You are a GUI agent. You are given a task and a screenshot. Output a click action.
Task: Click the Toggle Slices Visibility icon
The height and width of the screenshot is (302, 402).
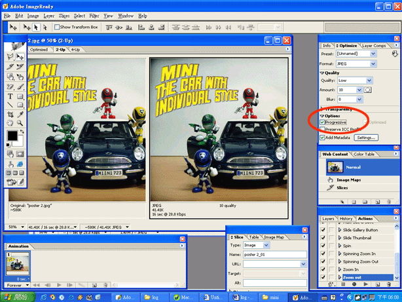20,154
